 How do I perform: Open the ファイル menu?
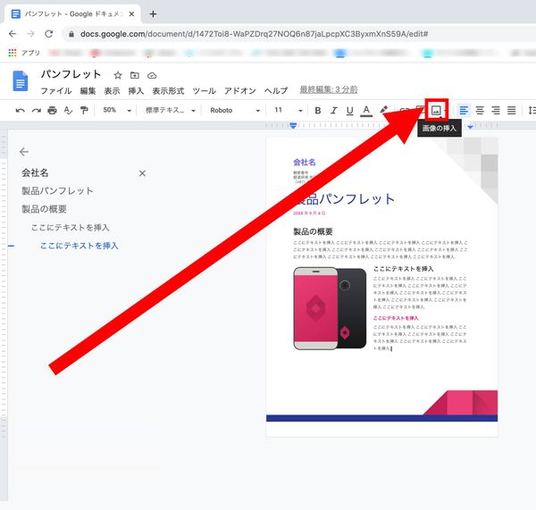(x=56, y=90)
